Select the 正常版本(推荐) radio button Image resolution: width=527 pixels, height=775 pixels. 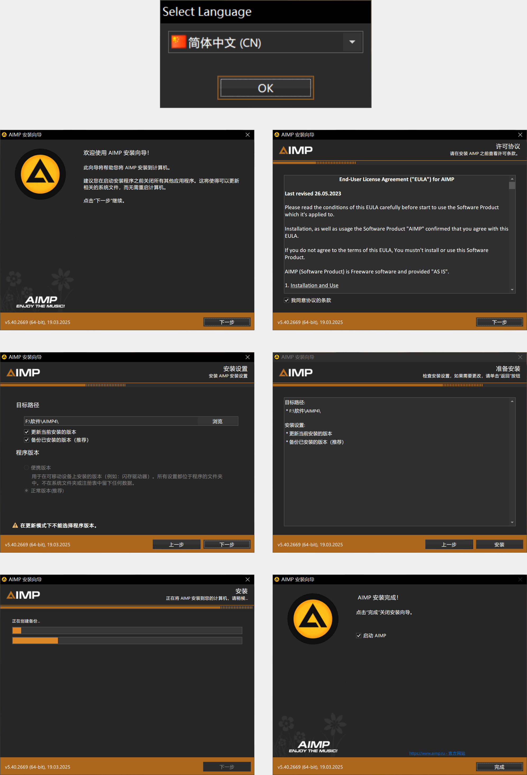point(26,490)
